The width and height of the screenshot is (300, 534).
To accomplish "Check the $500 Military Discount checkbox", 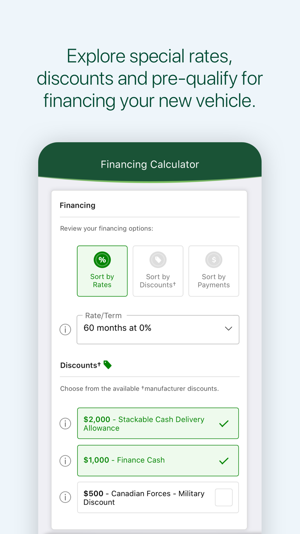I will [x=224, y=497].
